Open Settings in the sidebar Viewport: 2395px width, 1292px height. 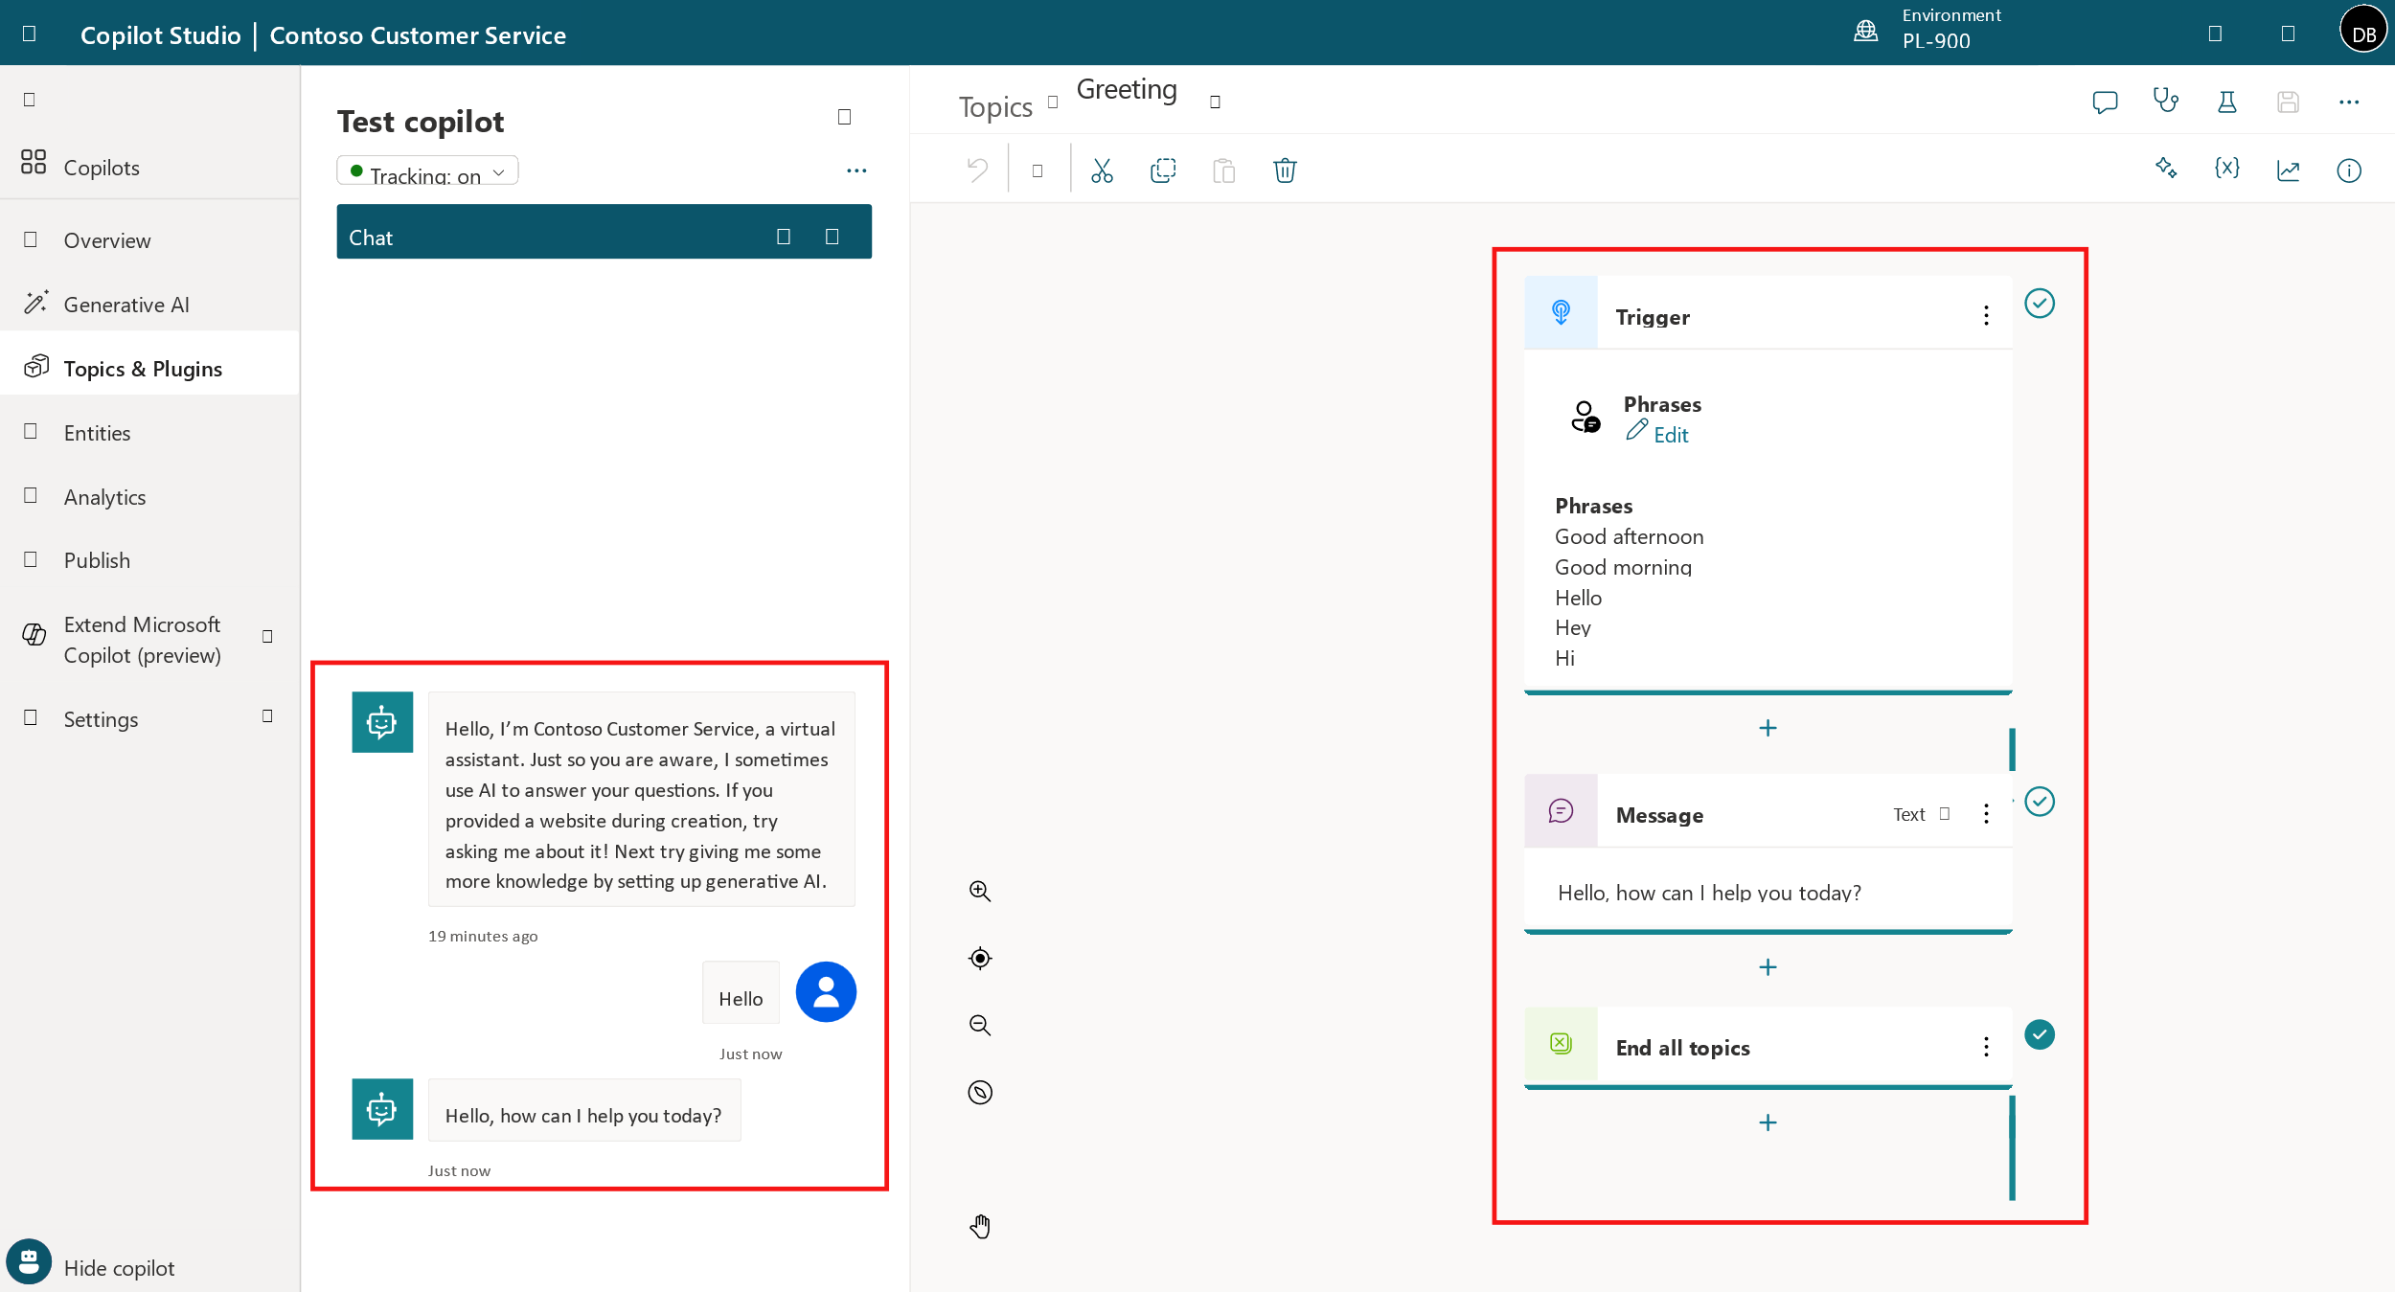(149, 719)
